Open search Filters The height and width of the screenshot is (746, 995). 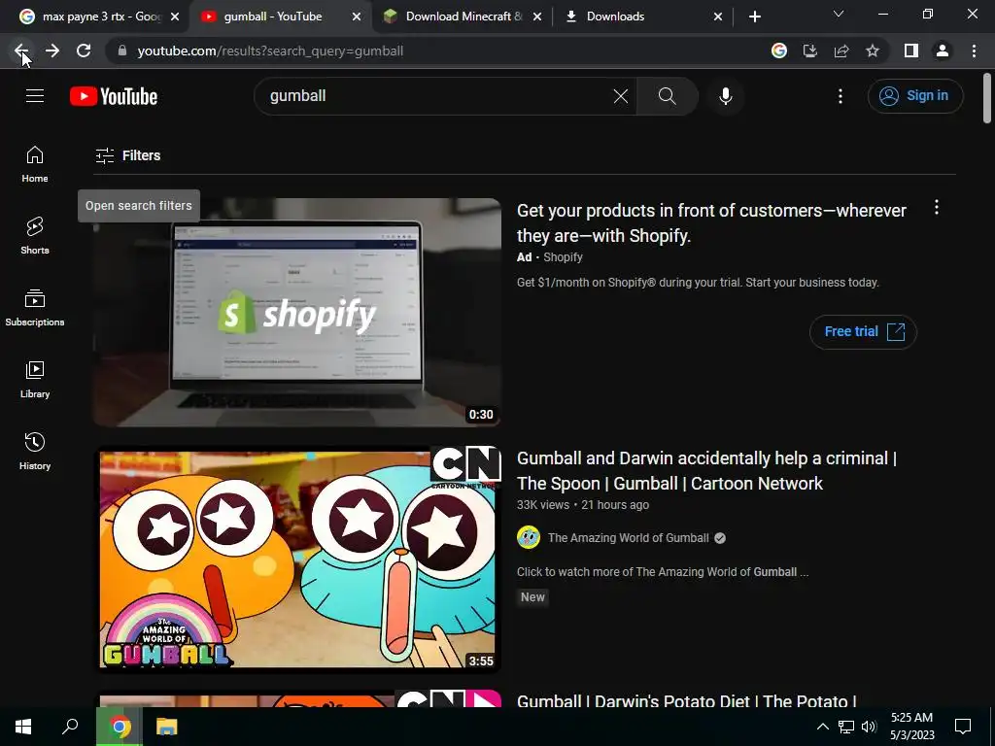click(127, 155)
